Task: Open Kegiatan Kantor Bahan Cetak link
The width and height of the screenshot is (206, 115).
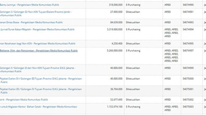Action: coord(38,107)
